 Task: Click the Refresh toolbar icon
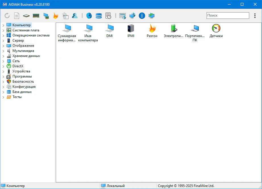point(7,16)
